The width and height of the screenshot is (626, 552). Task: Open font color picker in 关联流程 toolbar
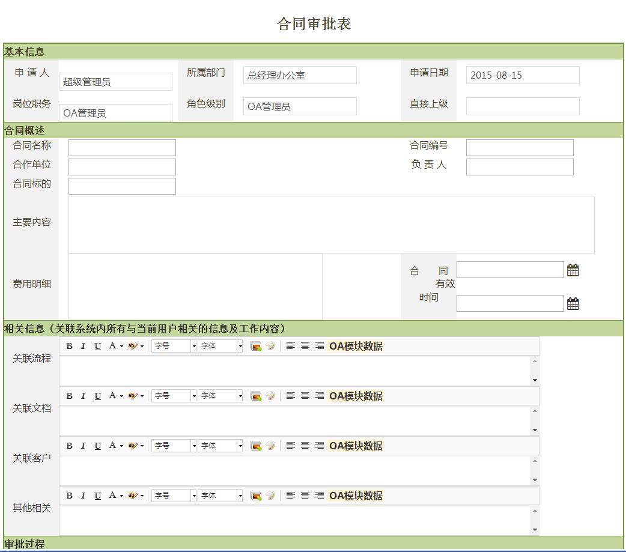click(x=115, y=346)
